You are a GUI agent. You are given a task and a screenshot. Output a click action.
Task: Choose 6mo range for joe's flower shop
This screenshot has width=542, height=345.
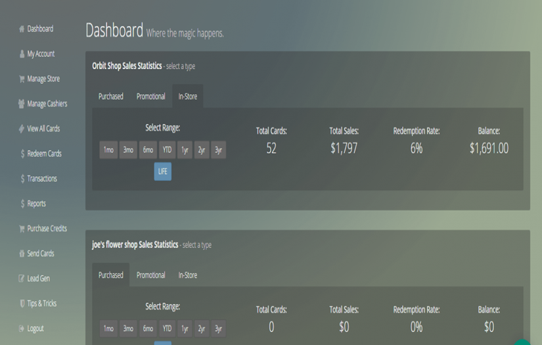pos(148,329)
